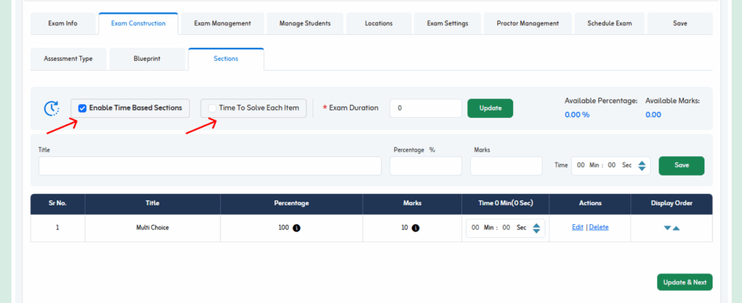Switch to the Blueprint sub-tab
Image resolution: width=742 pixels, height=303 pixels.
coord(147,59)
